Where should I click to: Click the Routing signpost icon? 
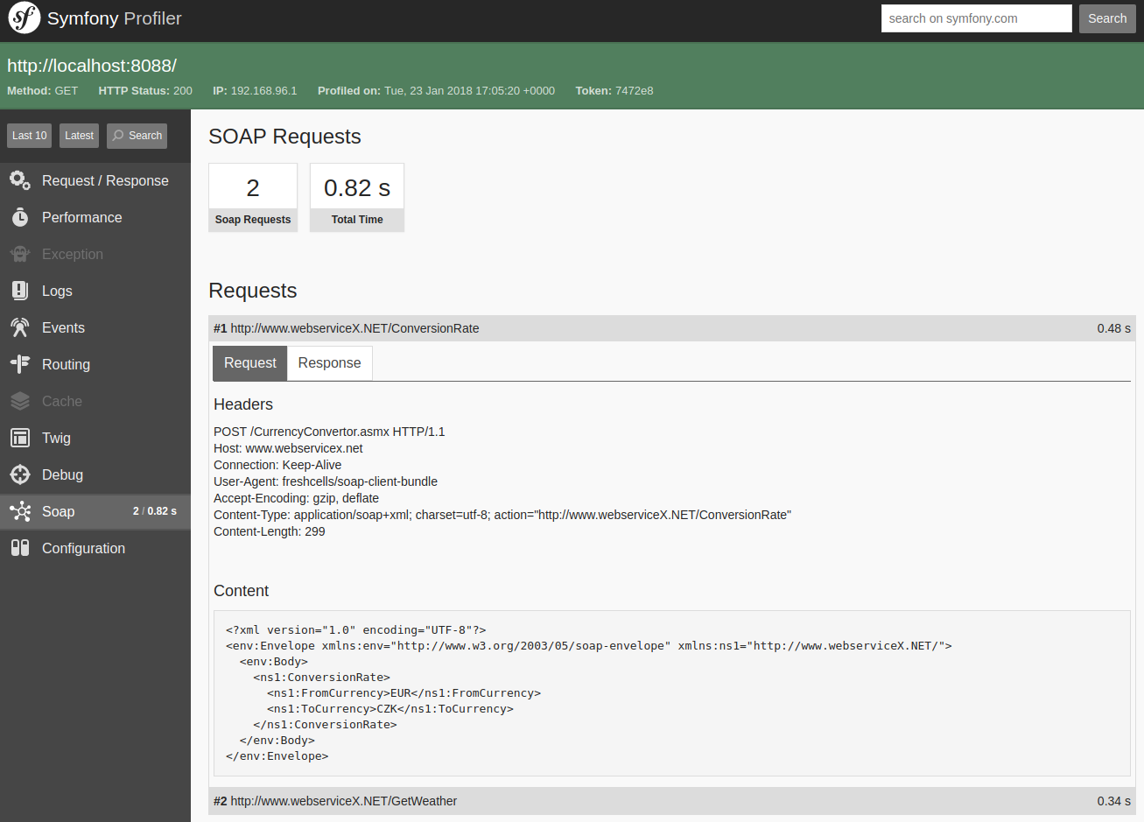point(20,364)
